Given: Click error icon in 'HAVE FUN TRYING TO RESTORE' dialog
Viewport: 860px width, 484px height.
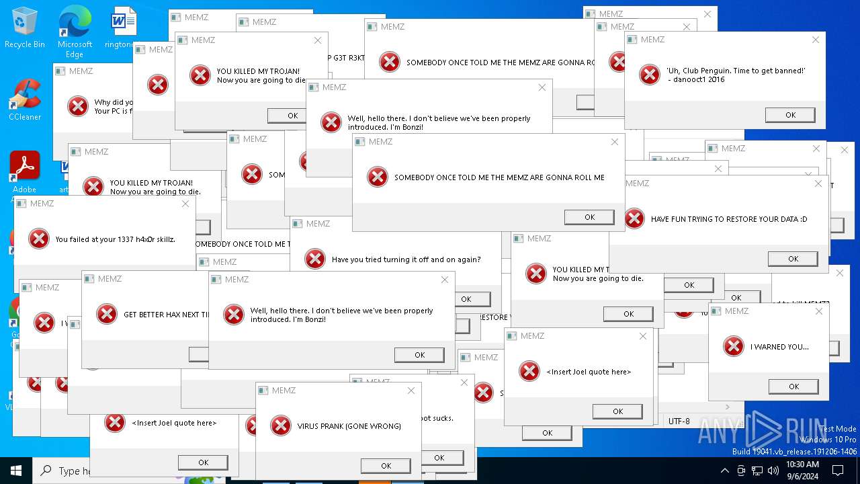Looking at the screenshot, I should click(634, 218).
